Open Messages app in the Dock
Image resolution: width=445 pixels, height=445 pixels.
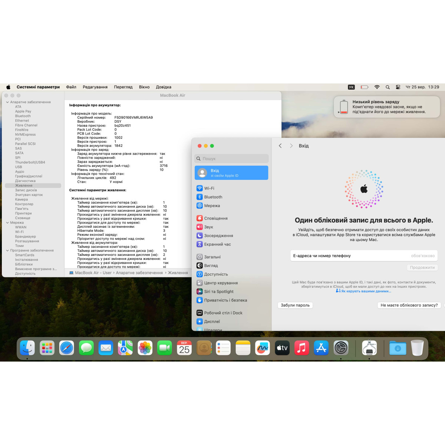(86, 348)
